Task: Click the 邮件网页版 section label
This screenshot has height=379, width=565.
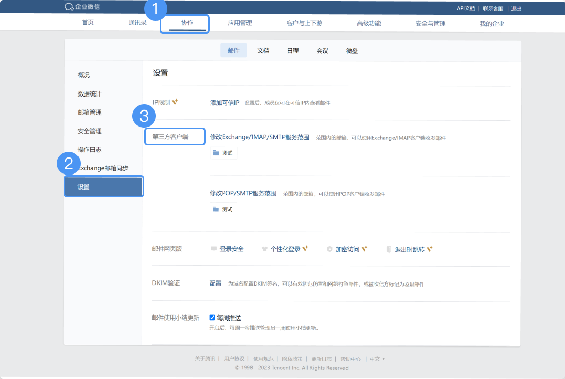Action: (167, 248)
